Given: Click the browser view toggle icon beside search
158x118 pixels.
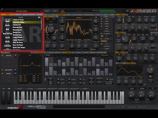Looking at the screenshot, I should [39, 17].
